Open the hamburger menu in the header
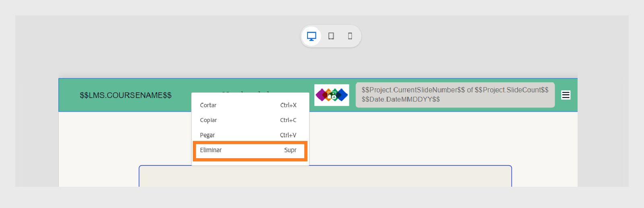The width and height of the screenshot is (644, 208). (566, 95)
